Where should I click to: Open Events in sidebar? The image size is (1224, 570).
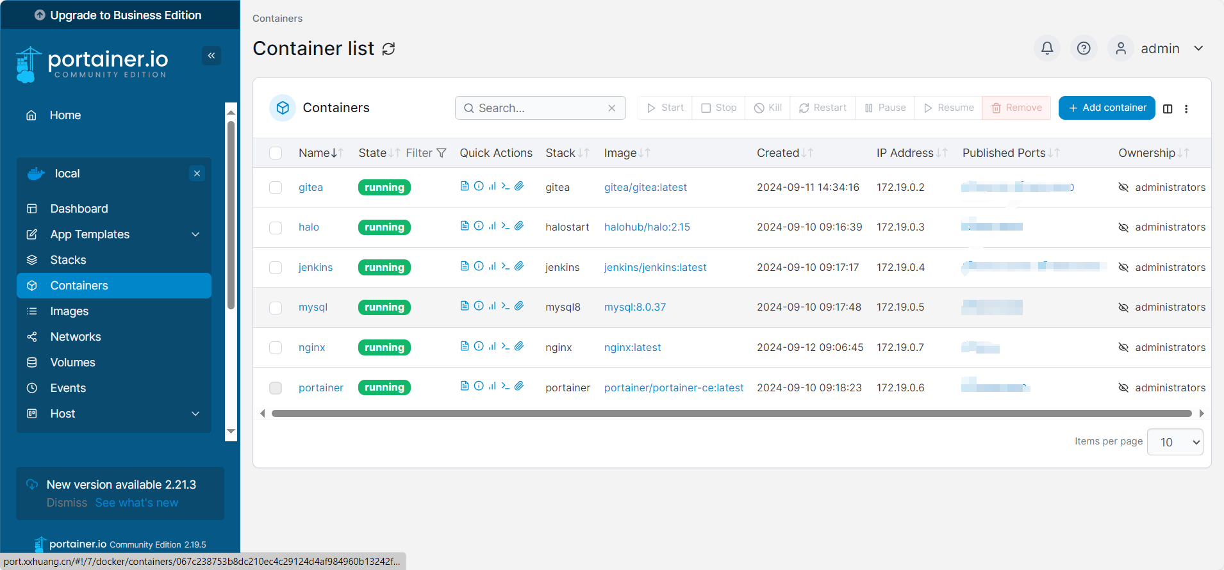click(114, 388)
